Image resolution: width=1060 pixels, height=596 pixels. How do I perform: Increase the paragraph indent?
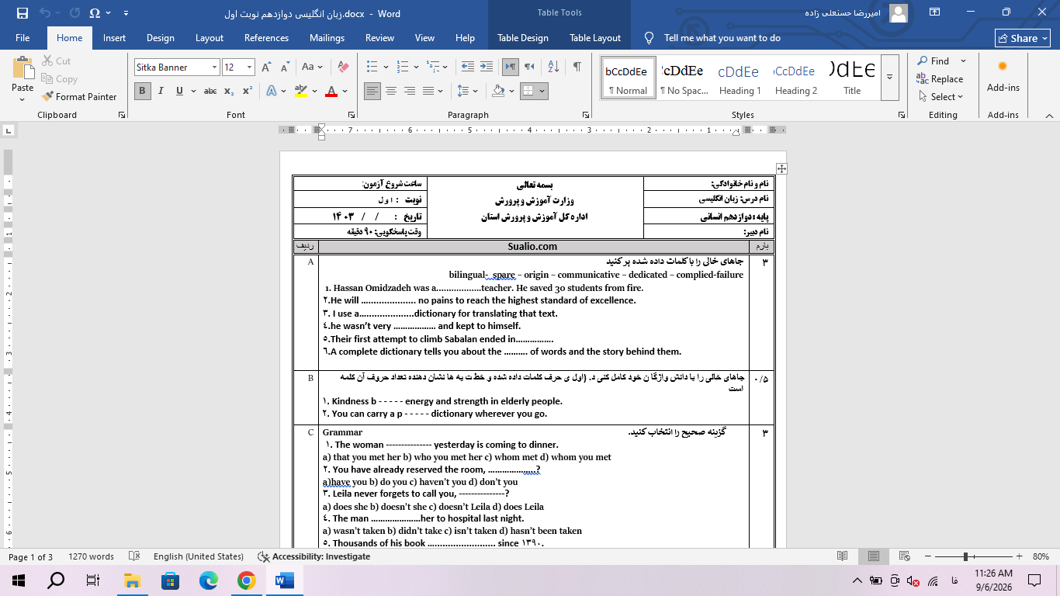[487, 67]
